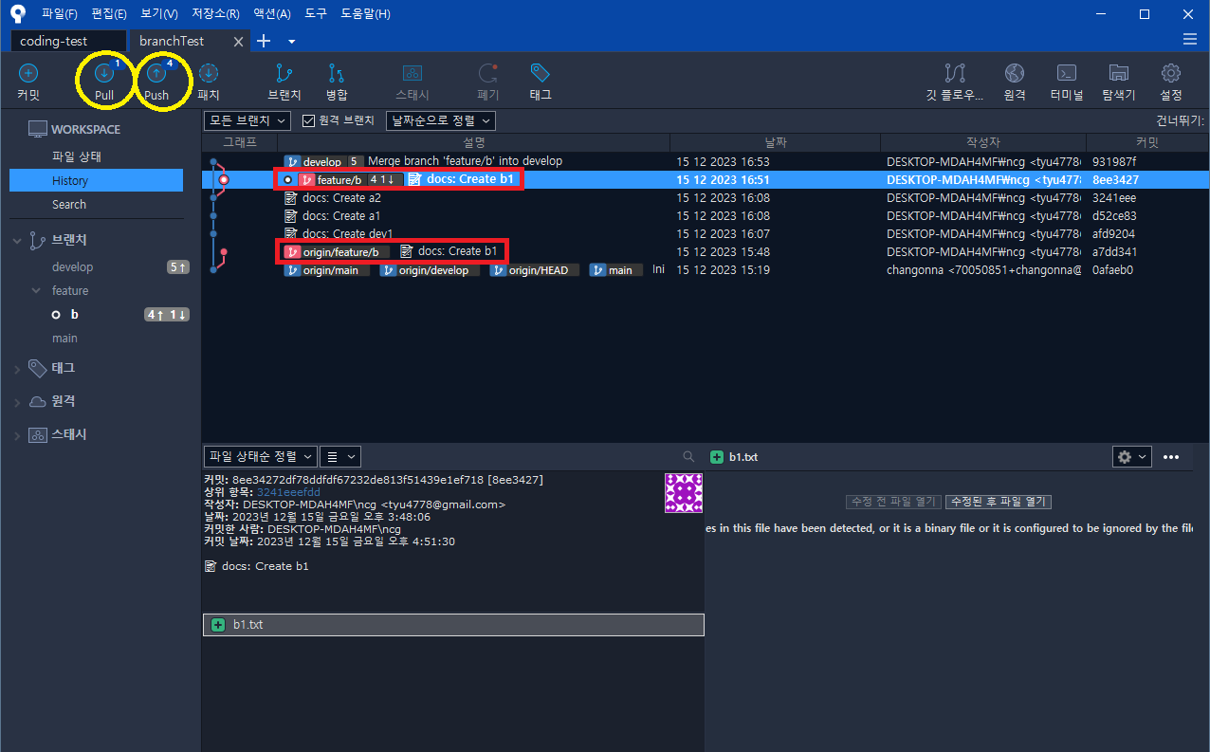This screenshot has height=752, width=1210.
Task: Click the 수정된 후 파일 열기 button
Action: [x=998, y=500]
